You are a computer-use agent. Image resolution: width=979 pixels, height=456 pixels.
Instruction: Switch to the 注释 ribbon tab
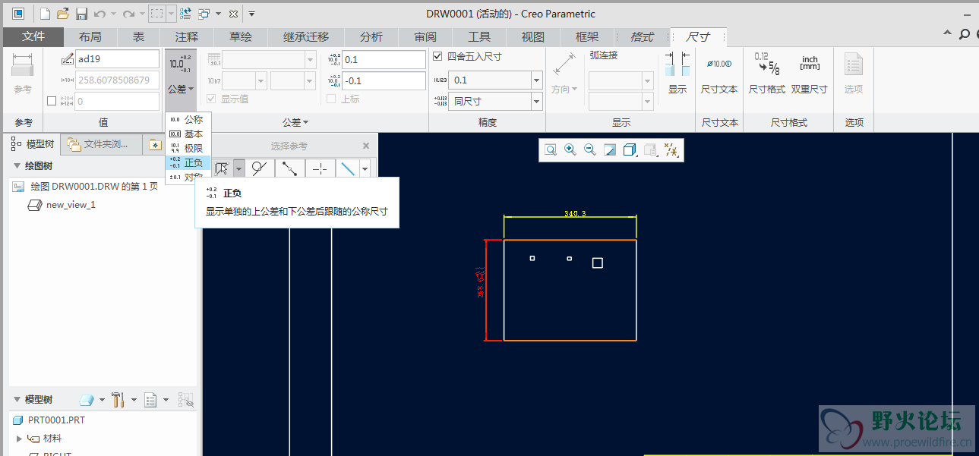click(x=187, y=36)
